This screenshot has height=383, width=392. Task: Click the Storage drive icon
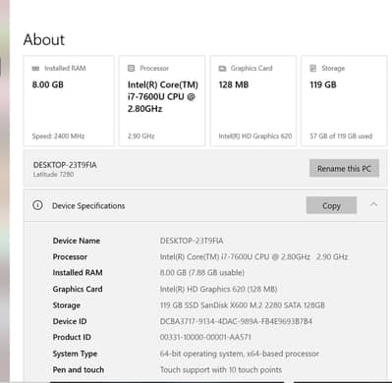pyautogui.click(x=313, y=68)
